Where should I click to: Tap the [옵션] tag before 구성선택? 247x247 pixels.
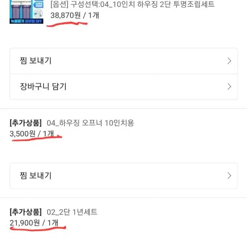[x=59, y=4]
